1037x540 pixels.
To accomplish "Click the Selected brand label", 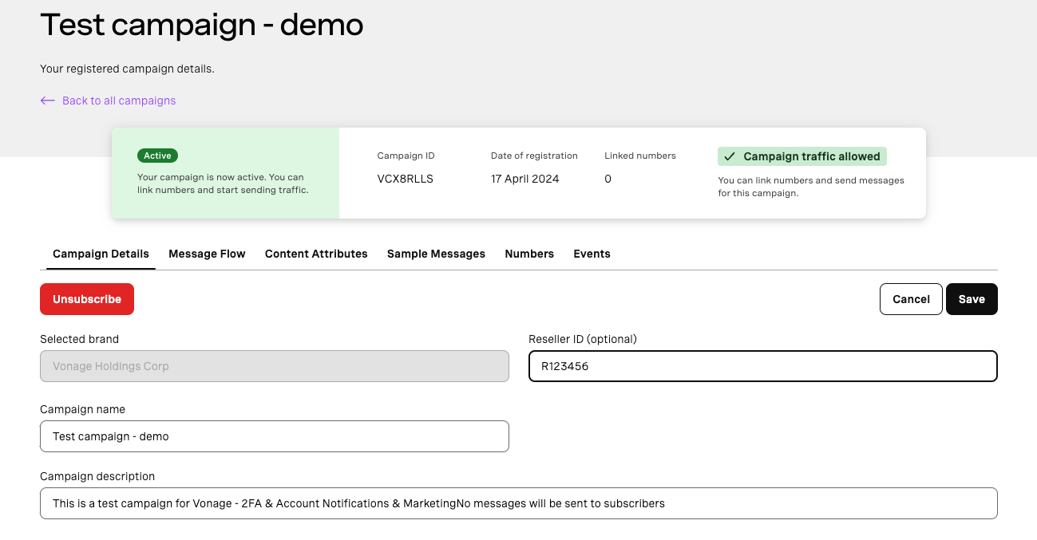I will (79, 339).
